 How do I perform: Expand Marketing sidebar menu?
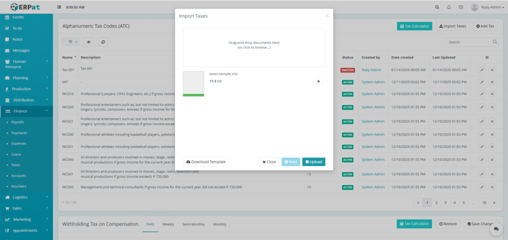coord(26,219)
